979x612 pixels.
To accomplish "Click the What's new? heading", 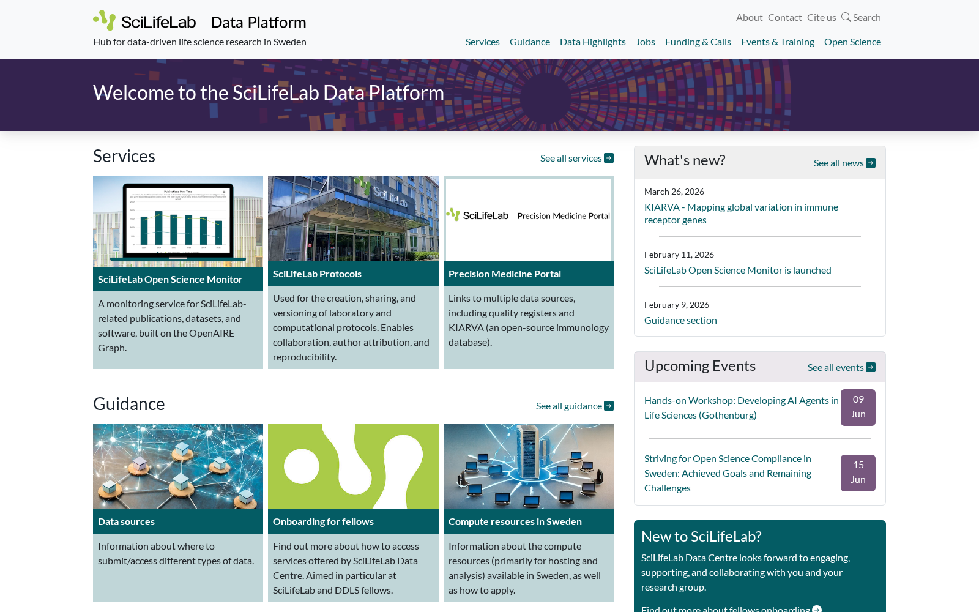I will point(685,160).
